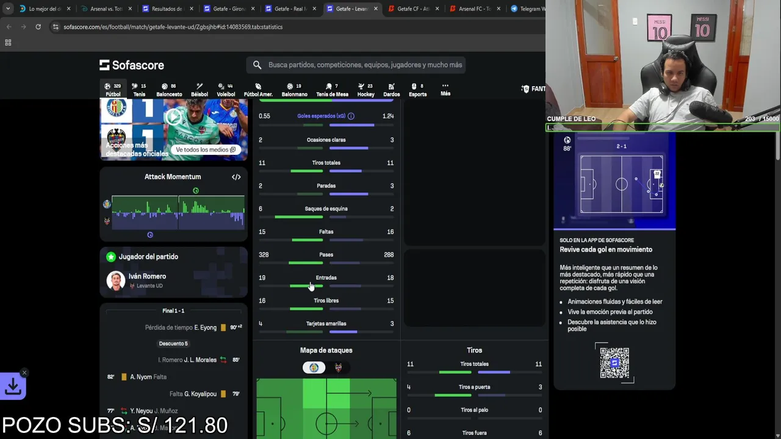The height and width of the screenshot is (439, 781).
Task: Click the Pases stat row
Action: [x=326, y=257]
